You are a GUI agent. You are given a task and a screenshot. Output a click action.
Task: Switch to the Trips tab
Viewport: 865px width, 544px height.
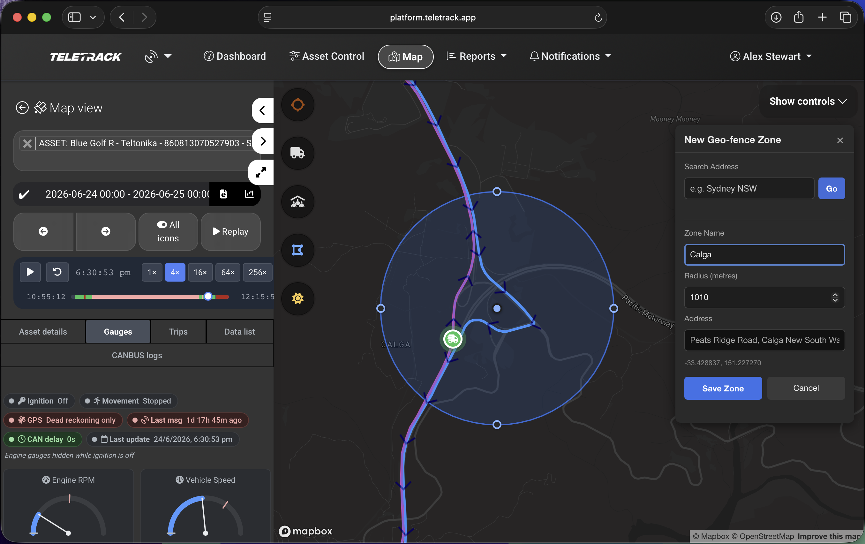tap(178, 332)
